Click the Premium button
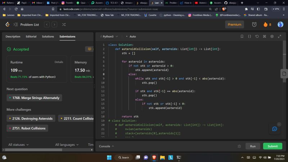Screen dimensions: 288x162 click(x=235, y=24)
